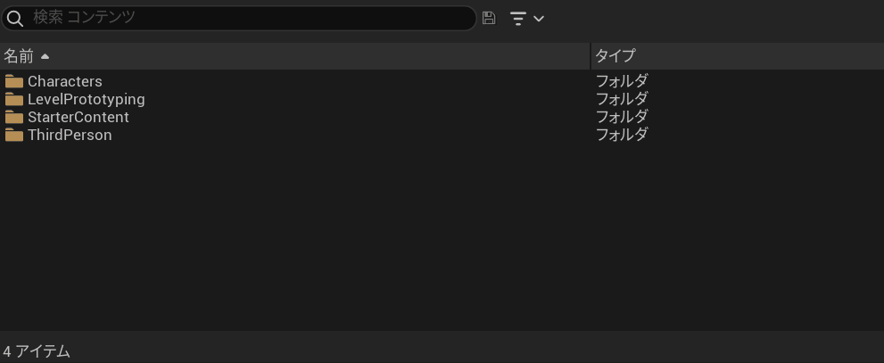
Task: Select the StarterContent folder icon
Action: point(14,118)
